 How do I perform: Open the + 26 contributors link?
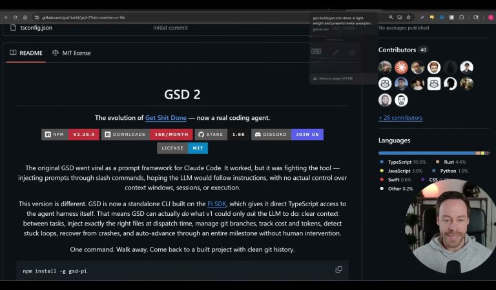point(400,118)
